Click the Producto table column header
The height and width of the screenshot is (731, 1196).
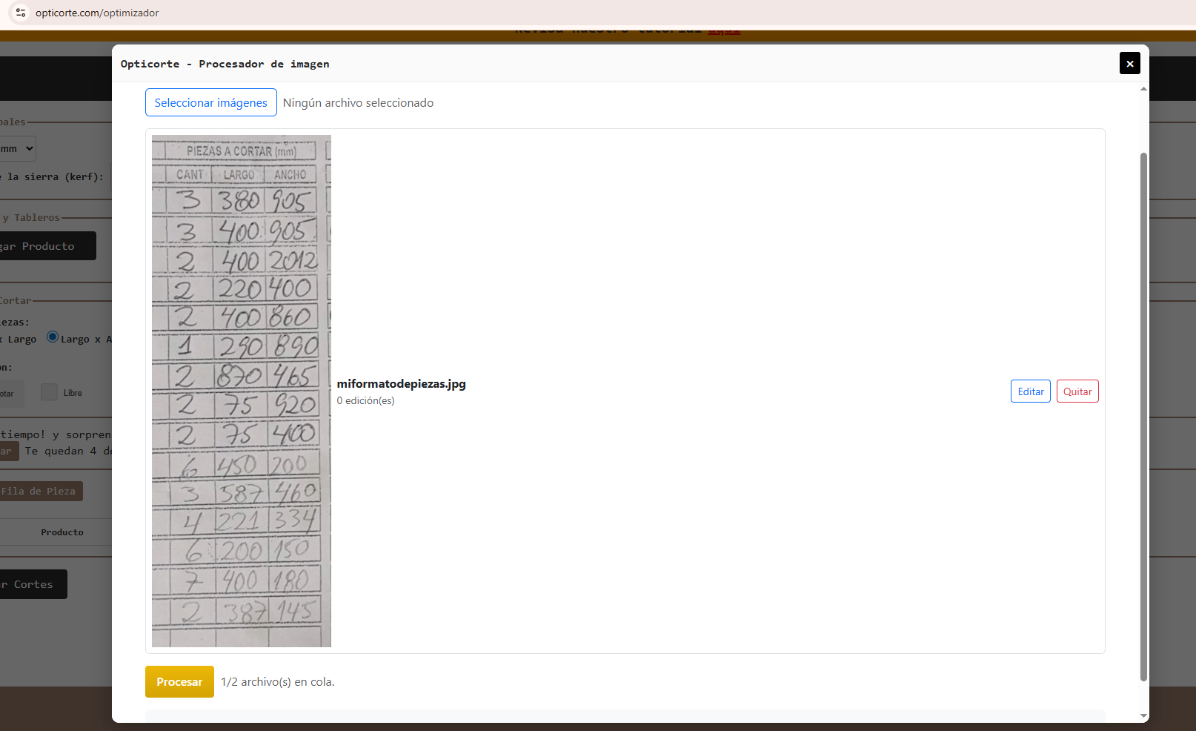click(62, 532)
